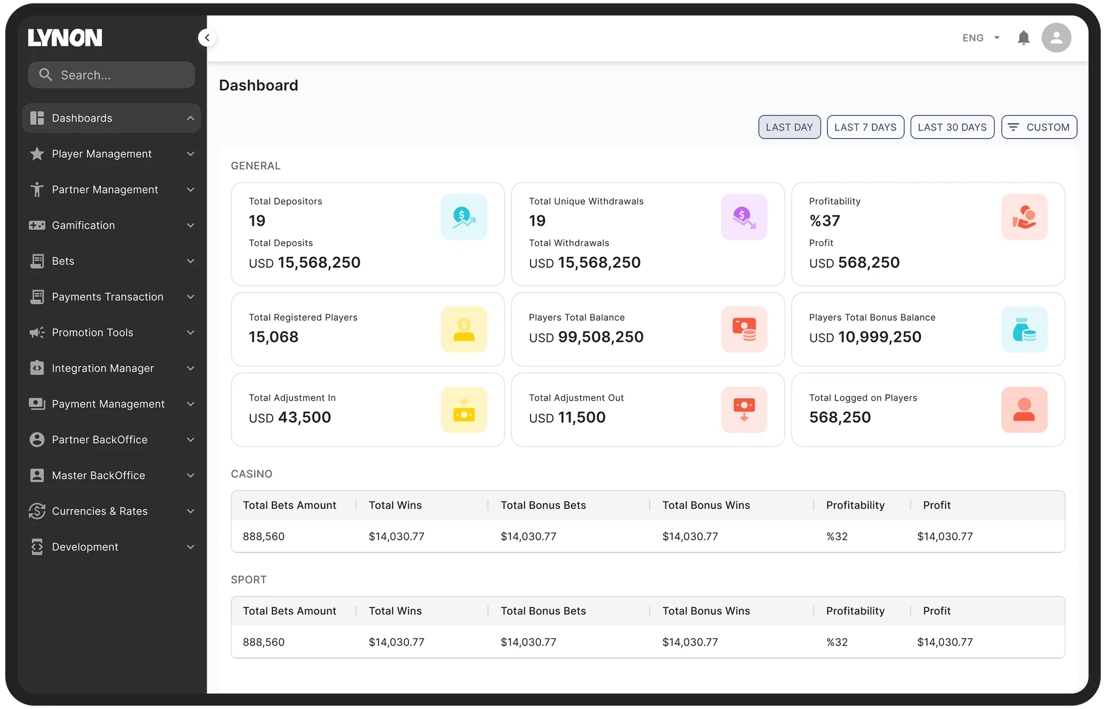This screenshot has height=709, width=1106.
Task: Click Casino Total Bets Amount column header
Action: [x=290, y=505]
